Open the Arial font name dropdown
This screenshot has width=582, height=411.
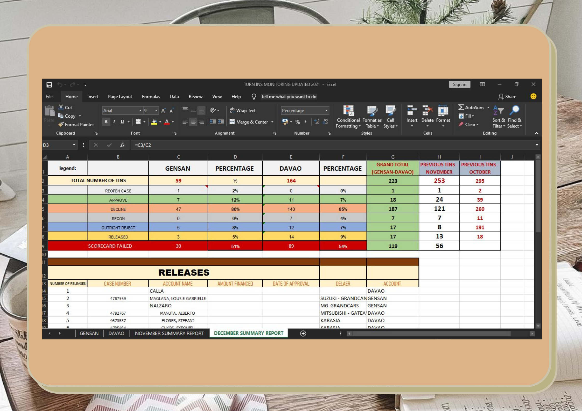click(140, 111)
